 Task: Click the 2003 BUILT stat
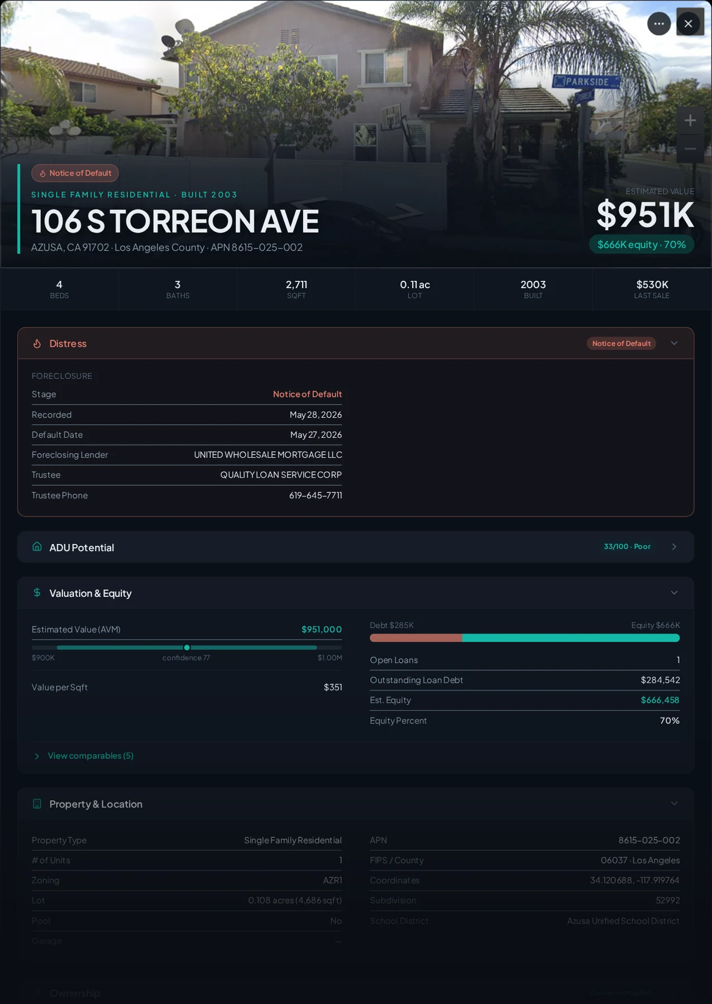click(x=533, y=289)
